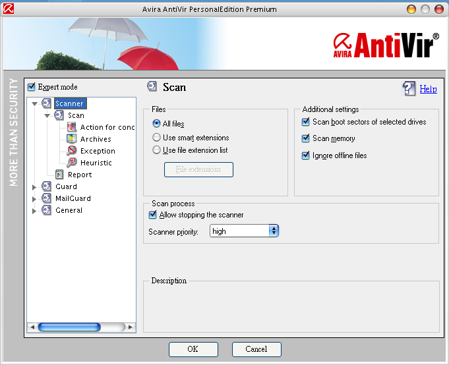Open the Archives settings page

pyautogui.click(x=96, y=139)
